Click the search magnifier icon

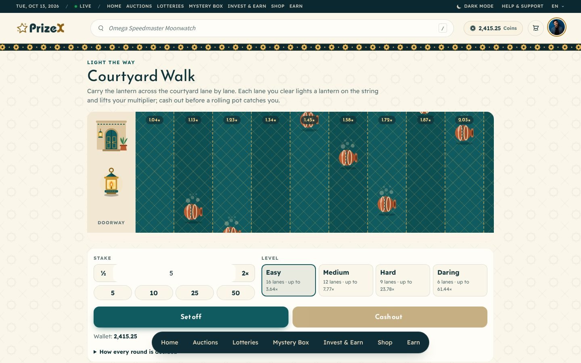[x=101, y=28]
